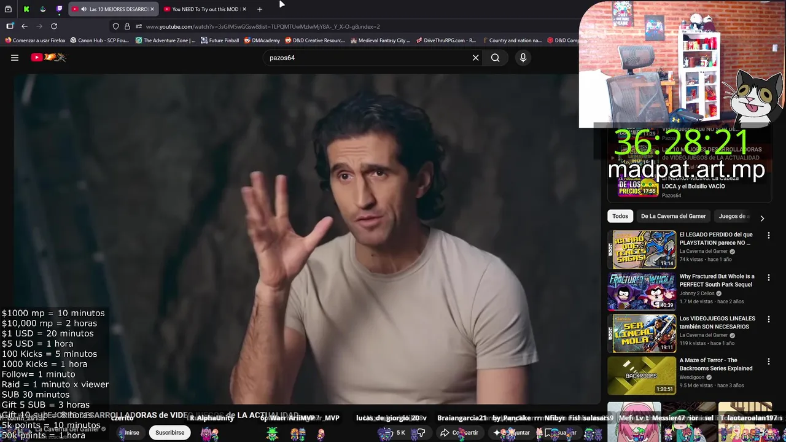The height and width of the screenshot is (442, 786).
Task: Open 'Future Pinball' bookmark
Action: tap(219, 41)
